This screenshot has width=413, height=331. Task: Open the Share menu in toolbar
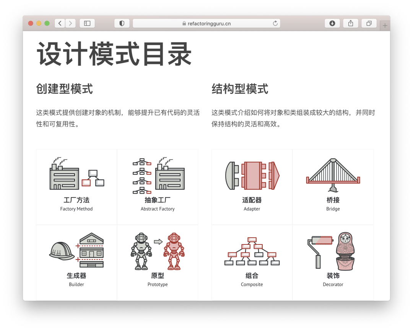point(351,23)
